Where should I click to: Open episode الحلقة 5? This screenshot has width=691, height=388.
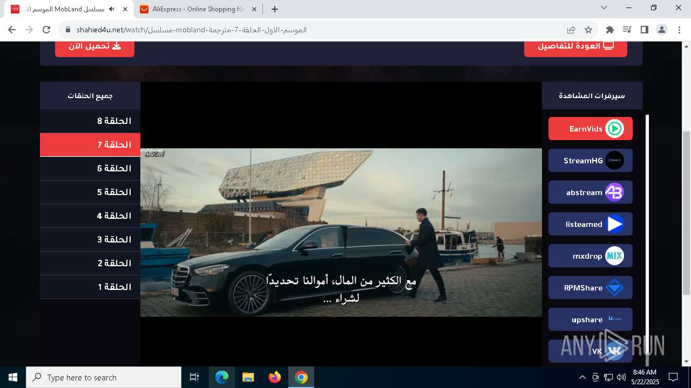(x=90, y=192)
